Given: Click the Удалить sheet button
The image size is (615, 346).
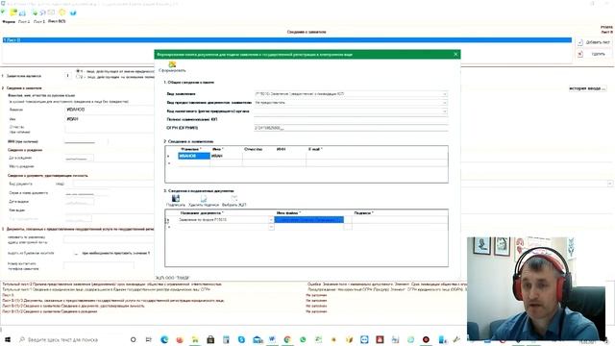Looking at the screenshot, I should [594, 54].
